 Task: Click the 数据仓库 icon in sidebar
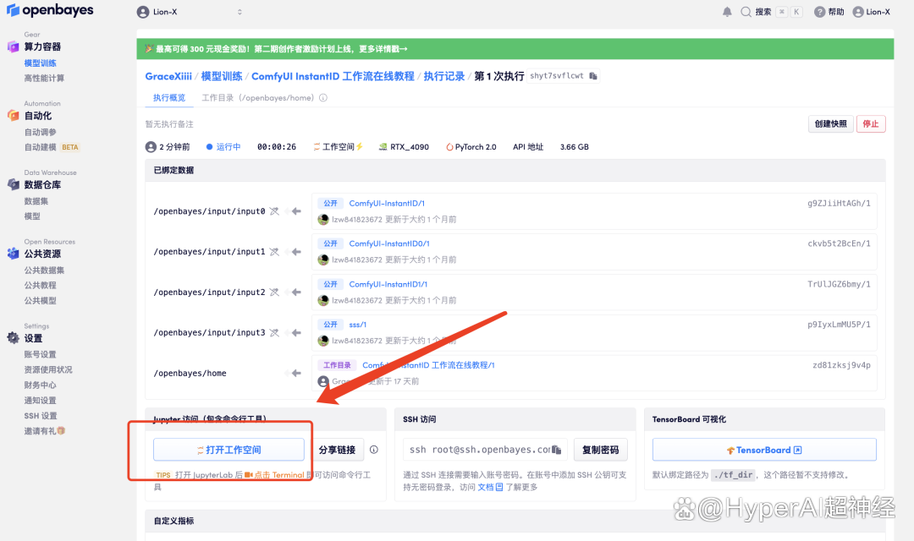[13, 184]
